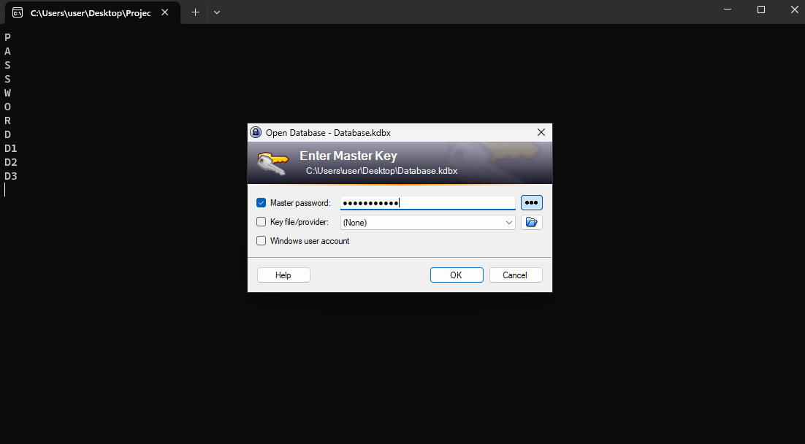The height and width of the screenshot is (444, 805).
Task: Enable the Key file/provider checkbox
Action: [x=262, y=222]
